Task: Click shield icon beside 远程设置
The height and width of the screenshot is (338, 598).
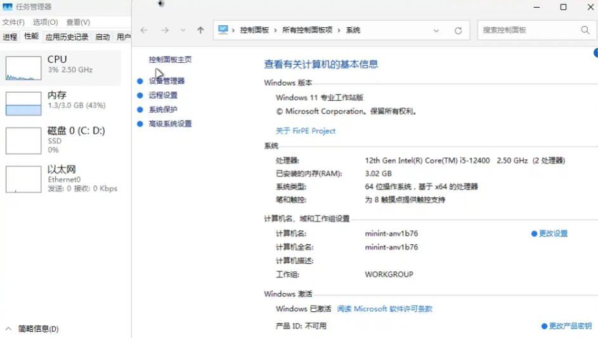Action: click(x=140, y=95)
